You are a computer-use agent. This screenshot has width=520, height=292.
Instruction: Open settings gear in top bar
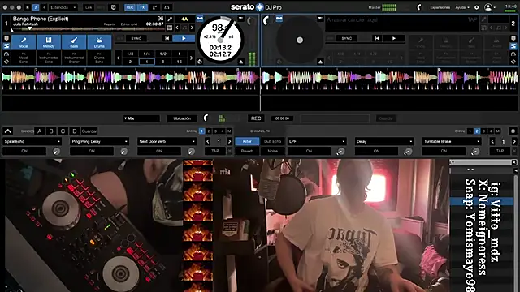pos(477,7)
